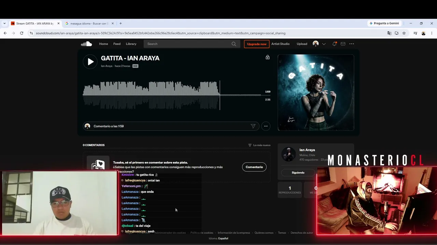Open a new browser tab

coord(121,23)
